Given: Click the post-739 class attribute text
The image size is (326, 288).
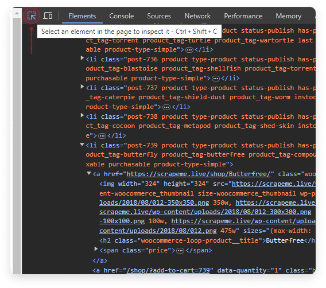Looking at the screenshot, I should click(x=142, y=145).
